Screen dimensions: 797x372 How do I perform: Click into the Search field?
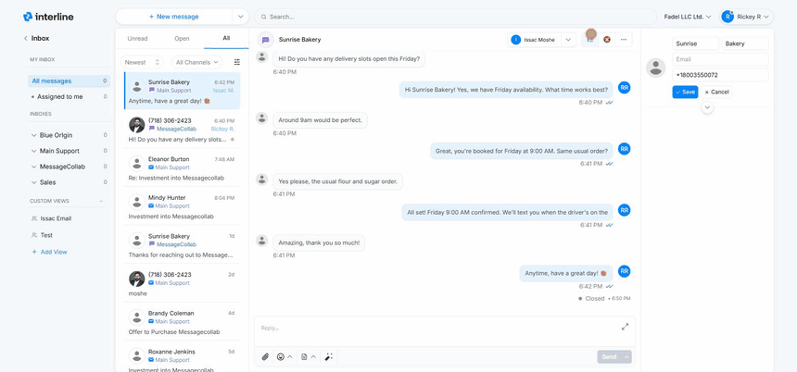(x=455, y=17)
